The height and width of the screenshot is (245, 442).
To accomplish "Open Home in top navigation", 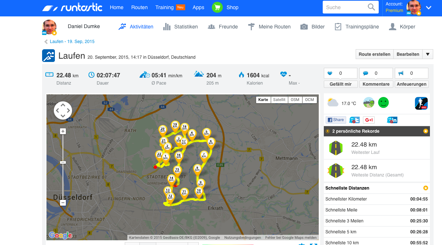I will (117, 7).
